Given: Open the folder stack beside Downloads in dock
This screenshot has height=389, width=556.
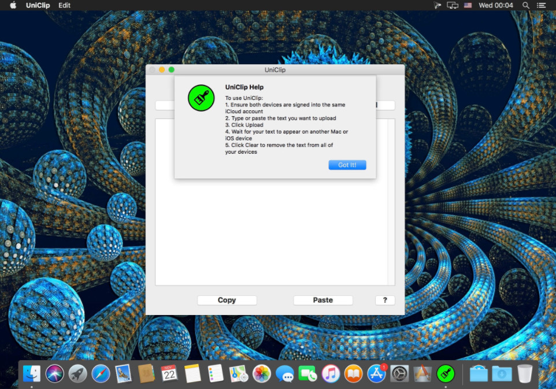Looking at the screenshot, I should tap(479, 374).
